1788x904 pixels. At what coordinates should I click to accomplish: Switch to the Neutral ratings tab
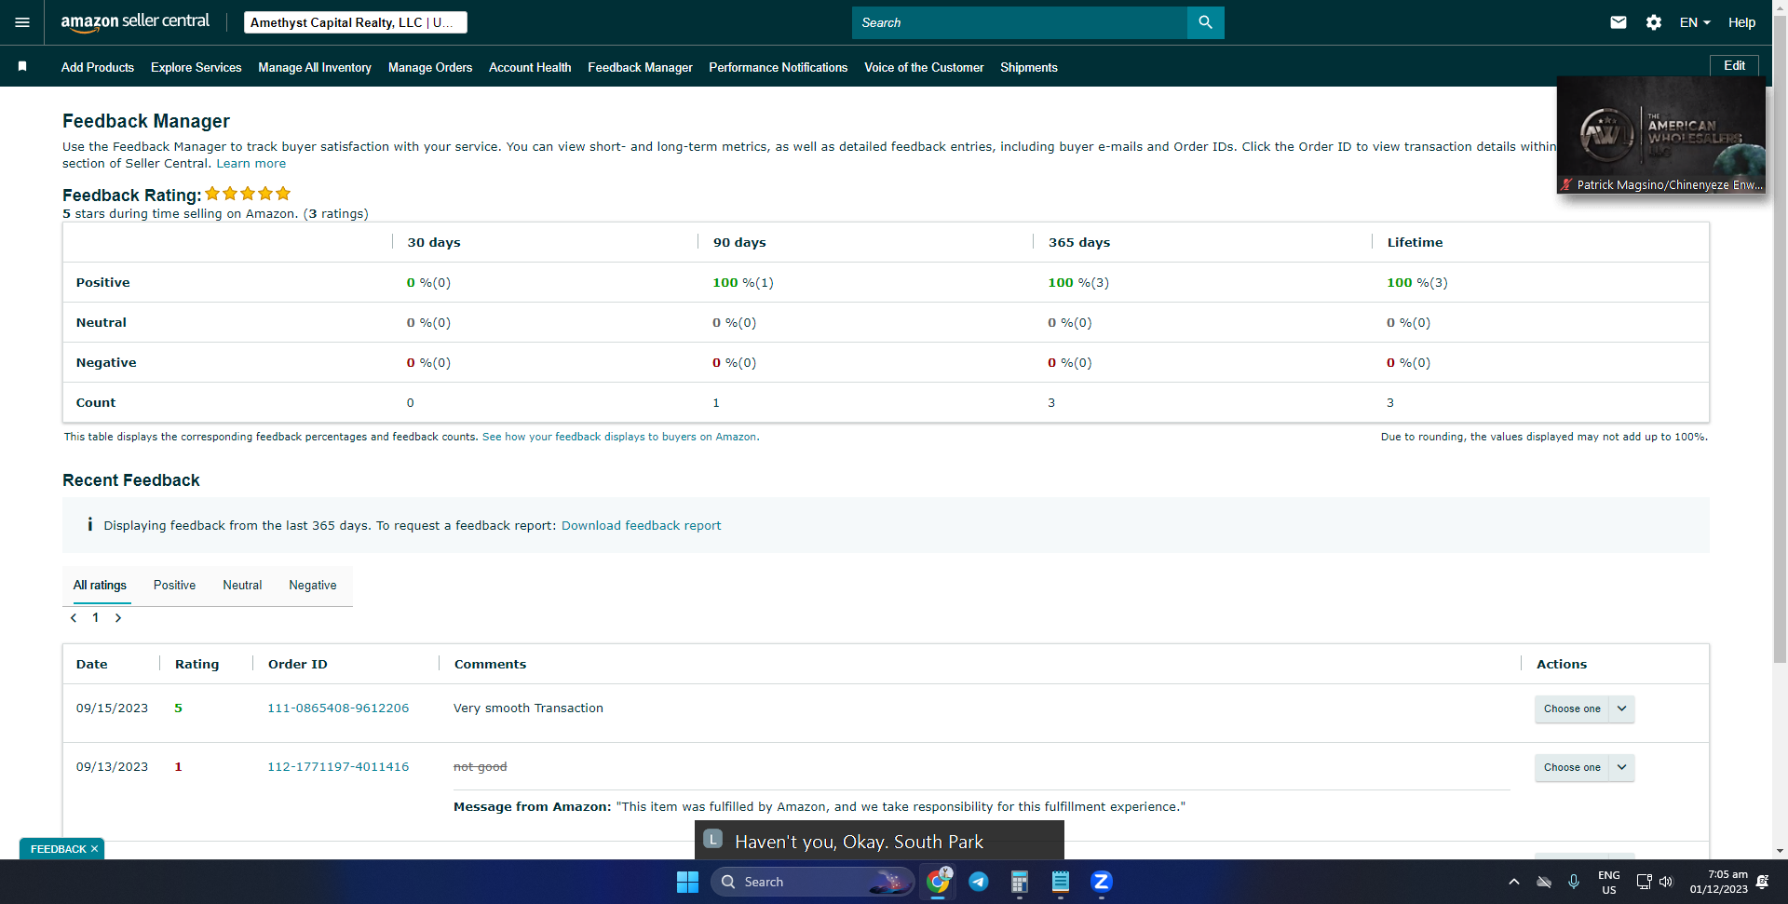[242, 586]
